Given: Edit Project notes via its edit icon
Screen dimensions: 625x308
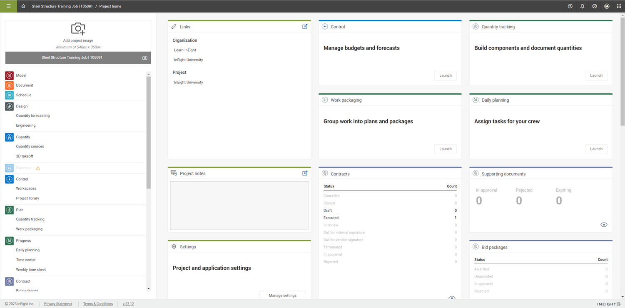Looking at the screenshot, I should coord(305,173).
